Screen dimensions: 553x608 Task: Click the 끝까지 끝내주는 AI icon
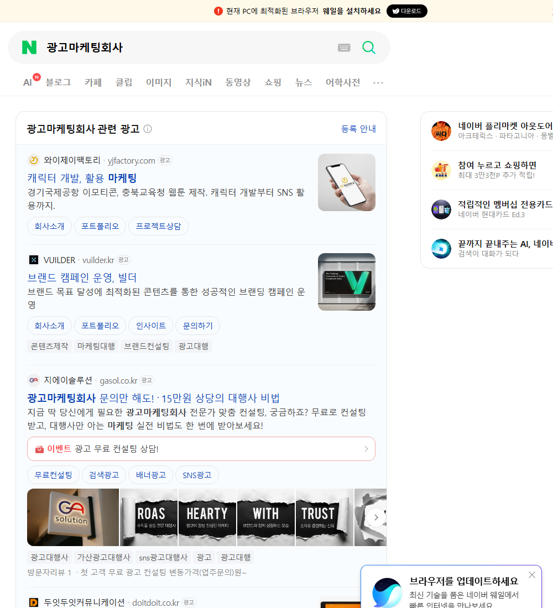pyautogui.click(x=441, y=249)
